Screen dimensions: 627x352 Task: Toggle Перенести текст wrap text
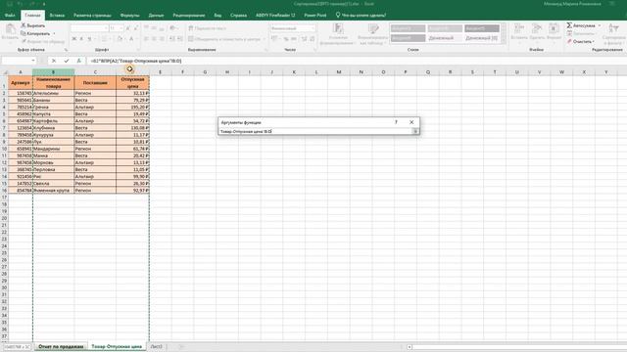[x=207, y=28]
